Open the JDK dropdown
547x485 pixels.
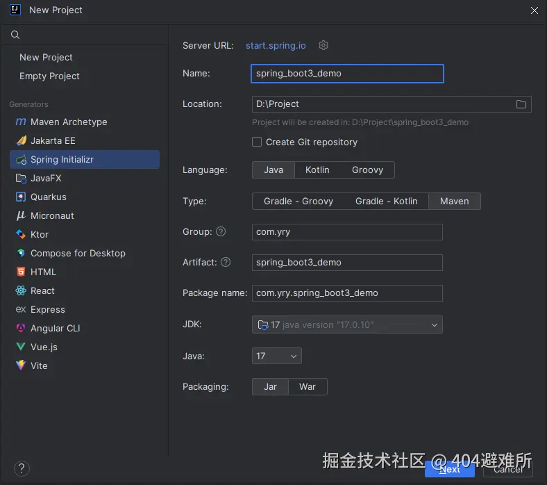pyautogui.click(x=347, y=324)
